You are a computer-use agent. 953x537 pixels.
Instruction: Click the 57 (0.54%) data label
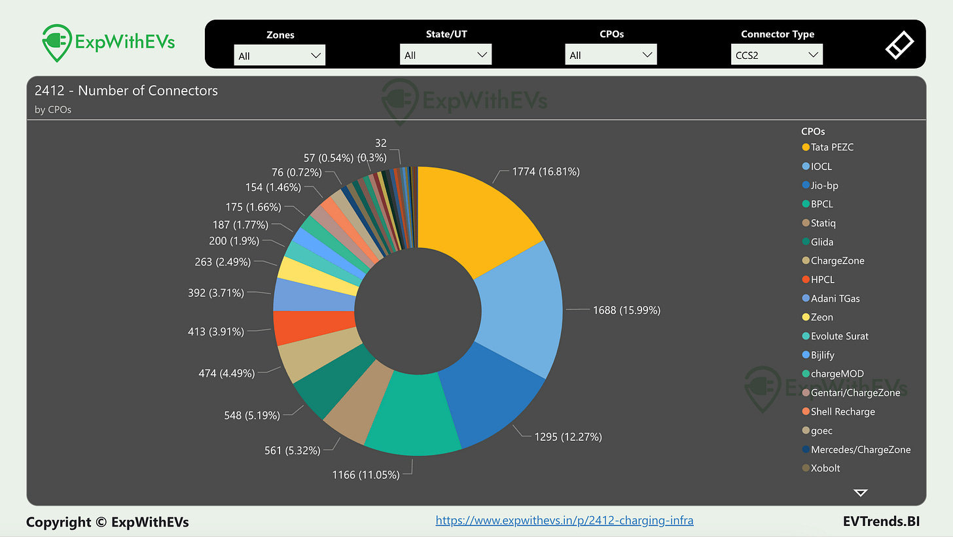329,158
